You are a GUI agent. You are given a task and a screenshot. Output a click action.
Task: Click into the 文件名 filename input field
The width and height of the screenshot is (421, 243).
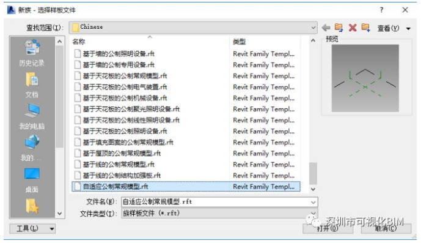point(216,202)
